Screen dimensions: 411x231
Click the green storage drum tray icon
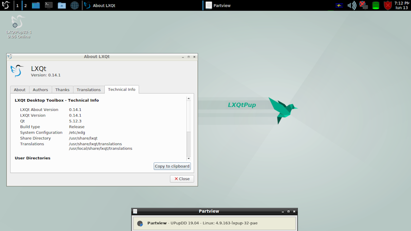[x=376, y=6]
